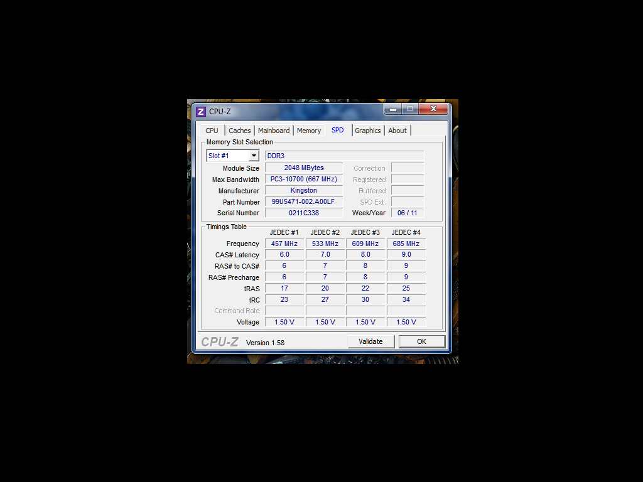
Task: Click the JEDEC #1 column header
Action: tap(284, 232)
